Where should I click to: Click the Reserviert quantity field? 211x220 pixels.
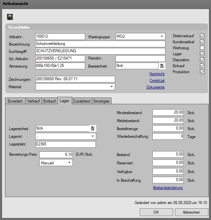(x=168, y=163)
